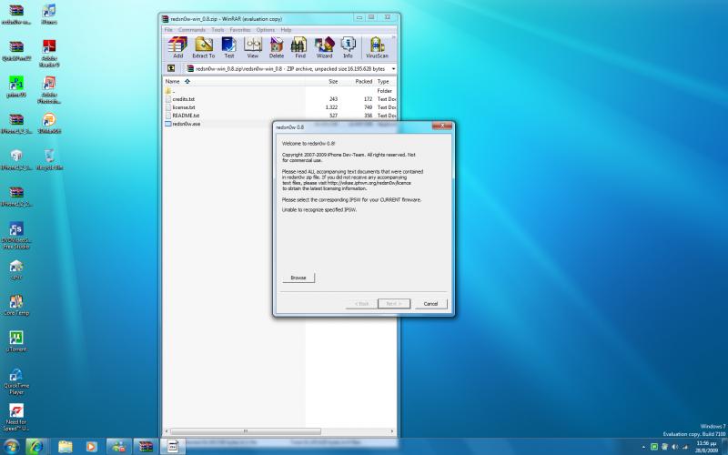
Task: Click the Test archive toolbar icon
Action: click(229, 48)
